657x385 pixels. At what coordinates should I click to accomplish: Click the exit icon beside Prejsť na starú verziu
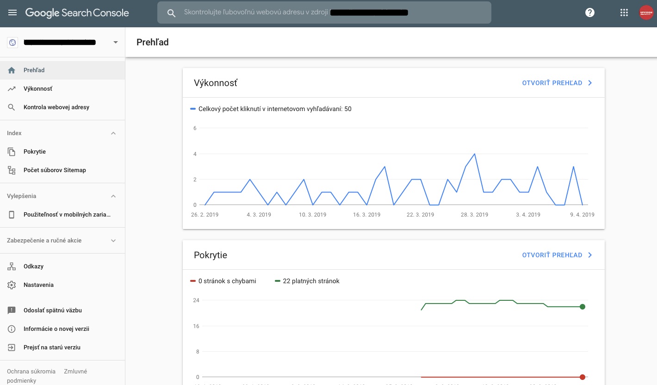12,348
